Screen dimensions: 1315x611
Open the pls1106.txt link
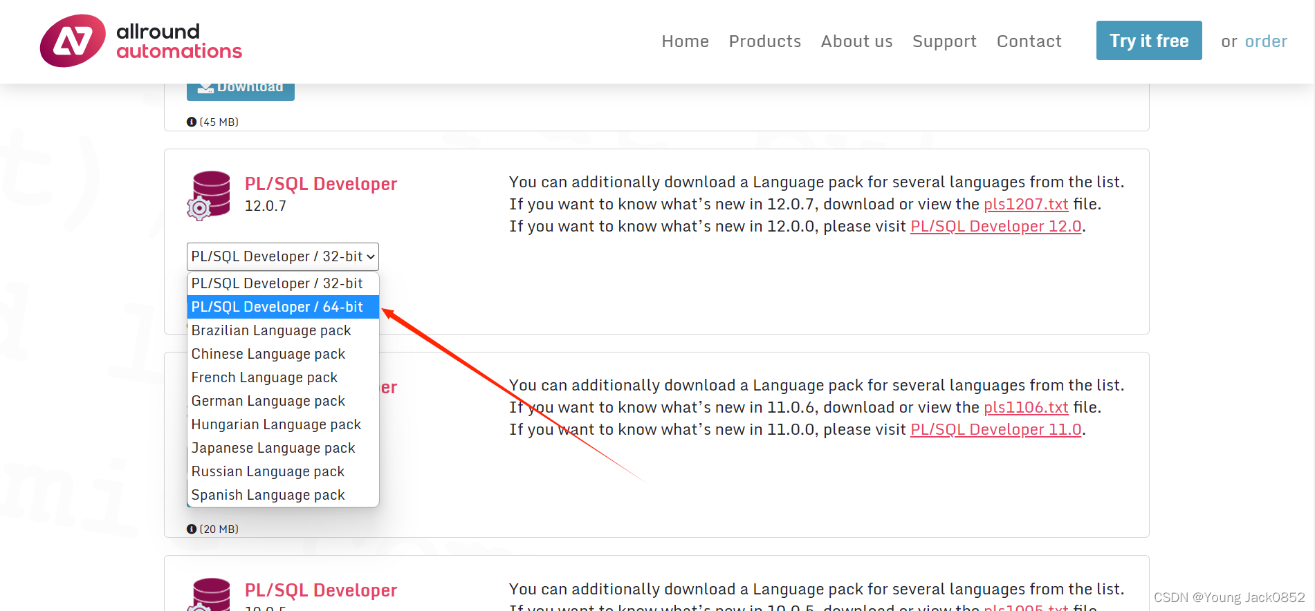(1026, 407)
